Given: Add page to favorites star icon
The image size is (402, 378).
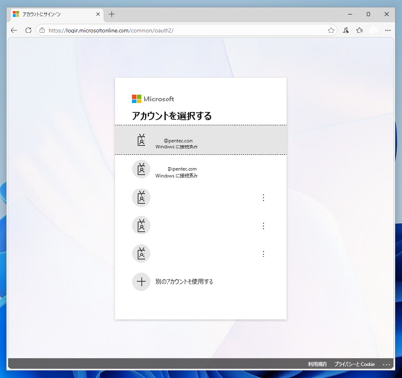Looking at the screenshot, I should (331, 31).
